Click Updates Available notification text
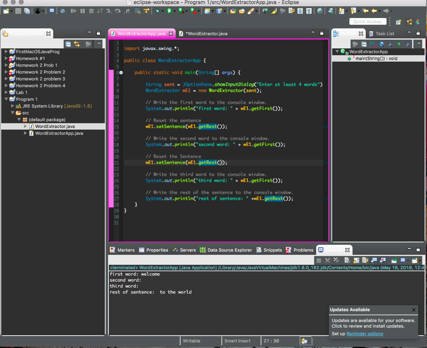The width and height of the screenshot is (427, 348). (x=373, y=323)
